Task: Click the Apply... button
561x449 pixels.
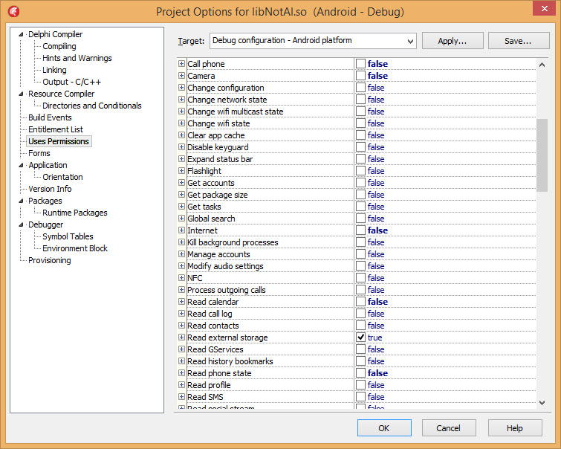Action: coord(453,41)
